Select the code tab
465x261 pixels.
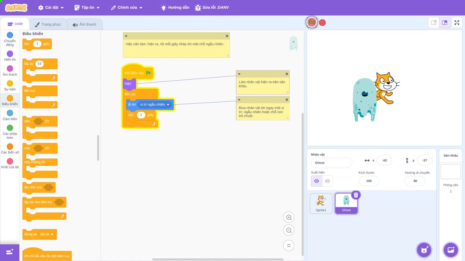(15, 24)
